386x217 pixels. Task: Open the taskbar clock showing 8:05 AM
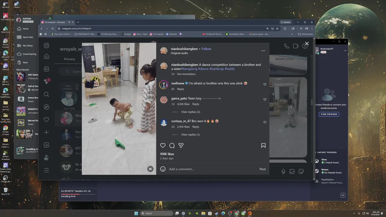pos(376,213)
